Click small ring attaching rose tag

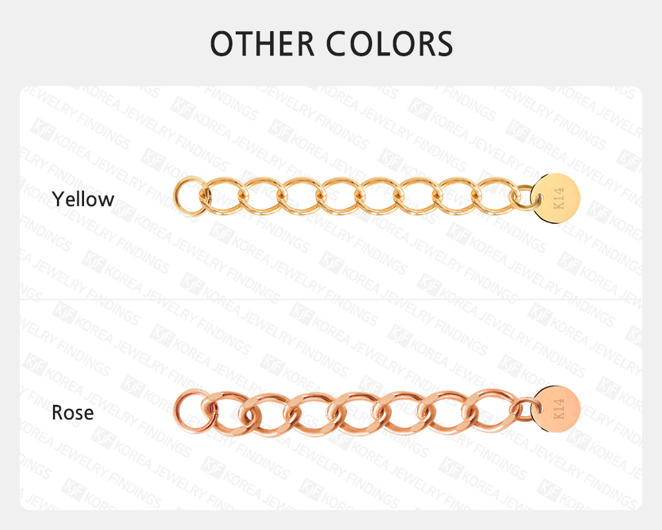[x=525, y=409]
